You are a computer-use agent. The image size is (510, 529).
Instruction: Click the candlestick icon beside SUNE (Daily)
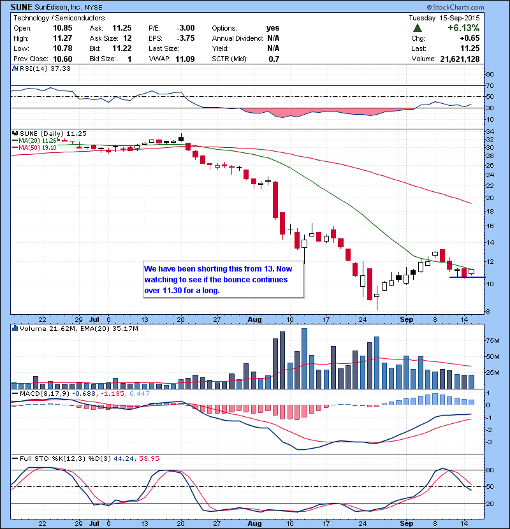pyautogui.click(x=15, y=133)
